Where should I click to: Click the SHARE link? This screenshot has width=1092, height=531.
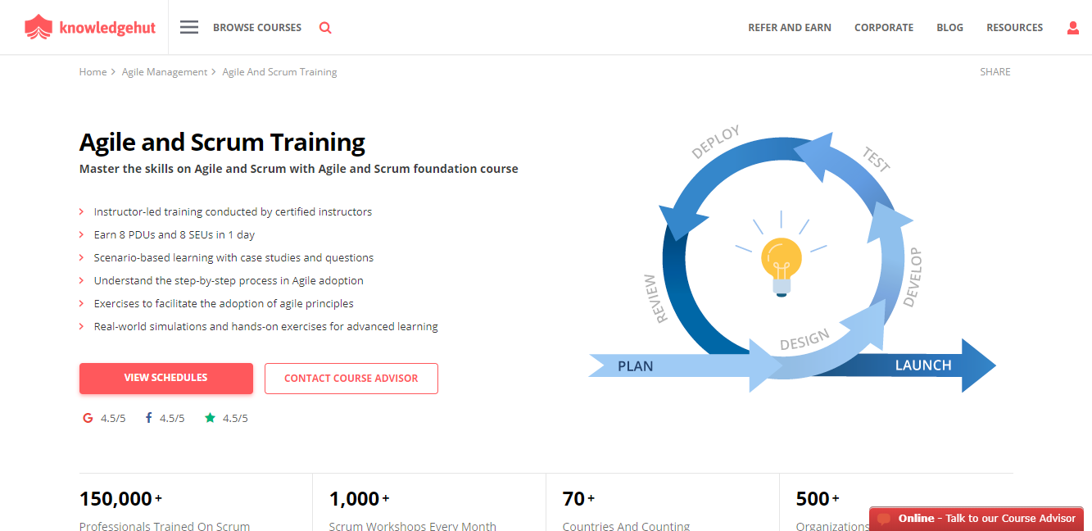(x=995, y=71)
